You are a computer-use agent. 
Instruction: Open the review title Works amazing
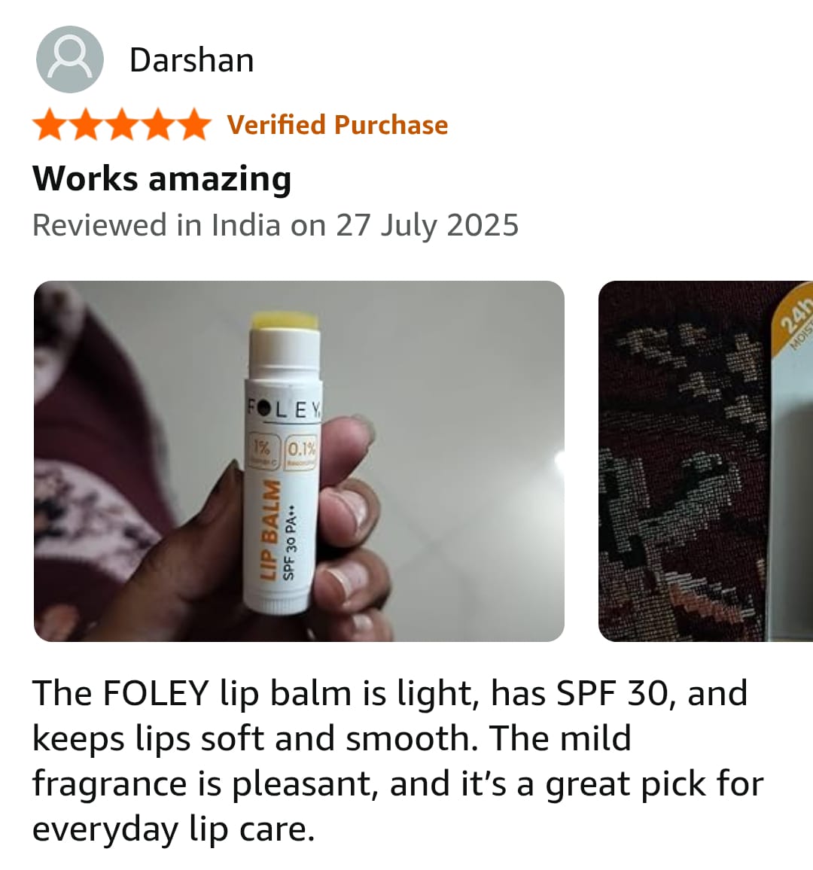click(x=162, y=178)
